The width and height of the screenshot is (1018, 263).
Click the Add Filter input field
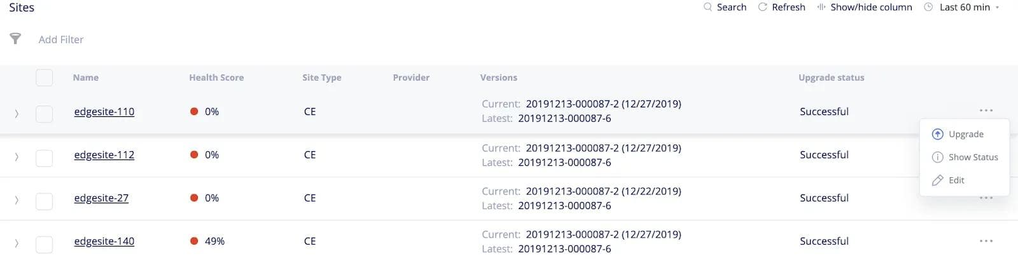click(x=61, y=39)
